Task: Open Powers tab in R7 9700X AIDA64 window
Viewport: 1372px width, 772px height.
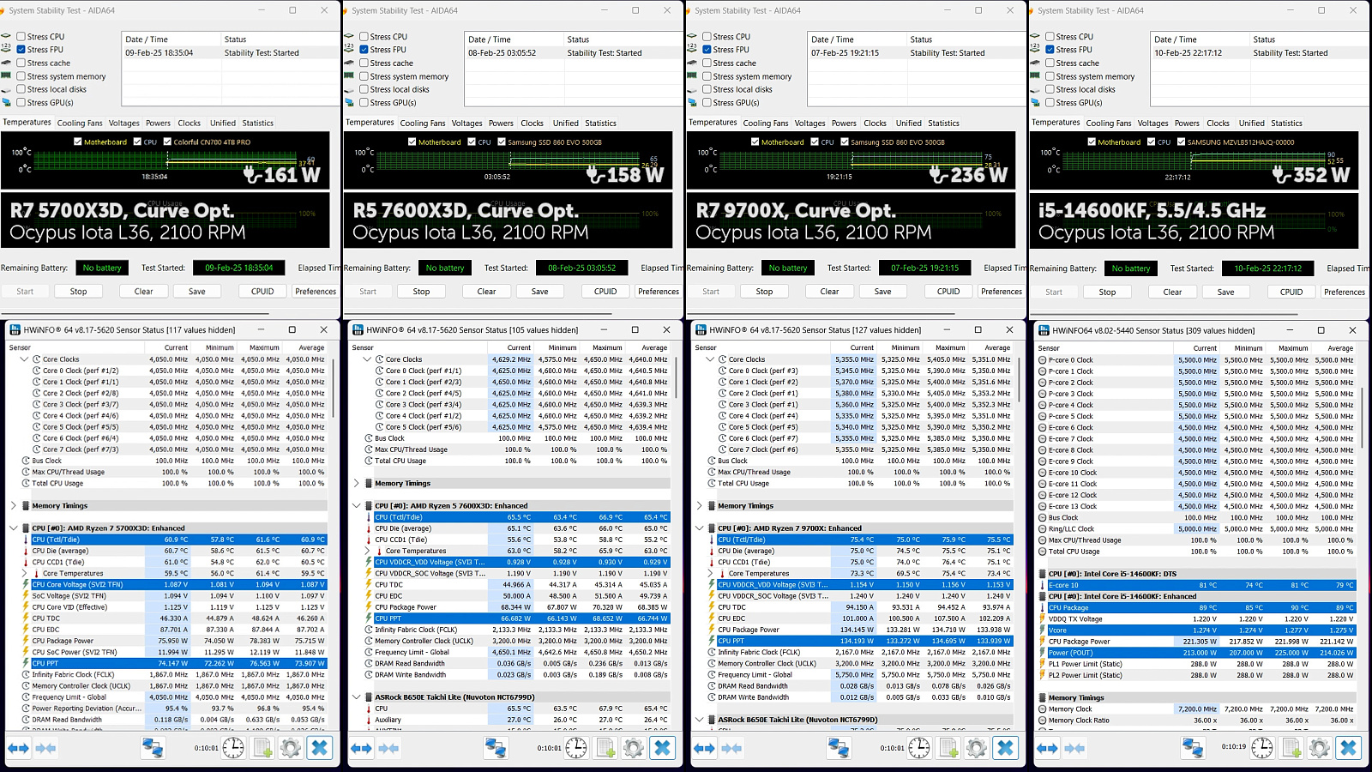Action: pyautogui.click(x=844, y=124)
